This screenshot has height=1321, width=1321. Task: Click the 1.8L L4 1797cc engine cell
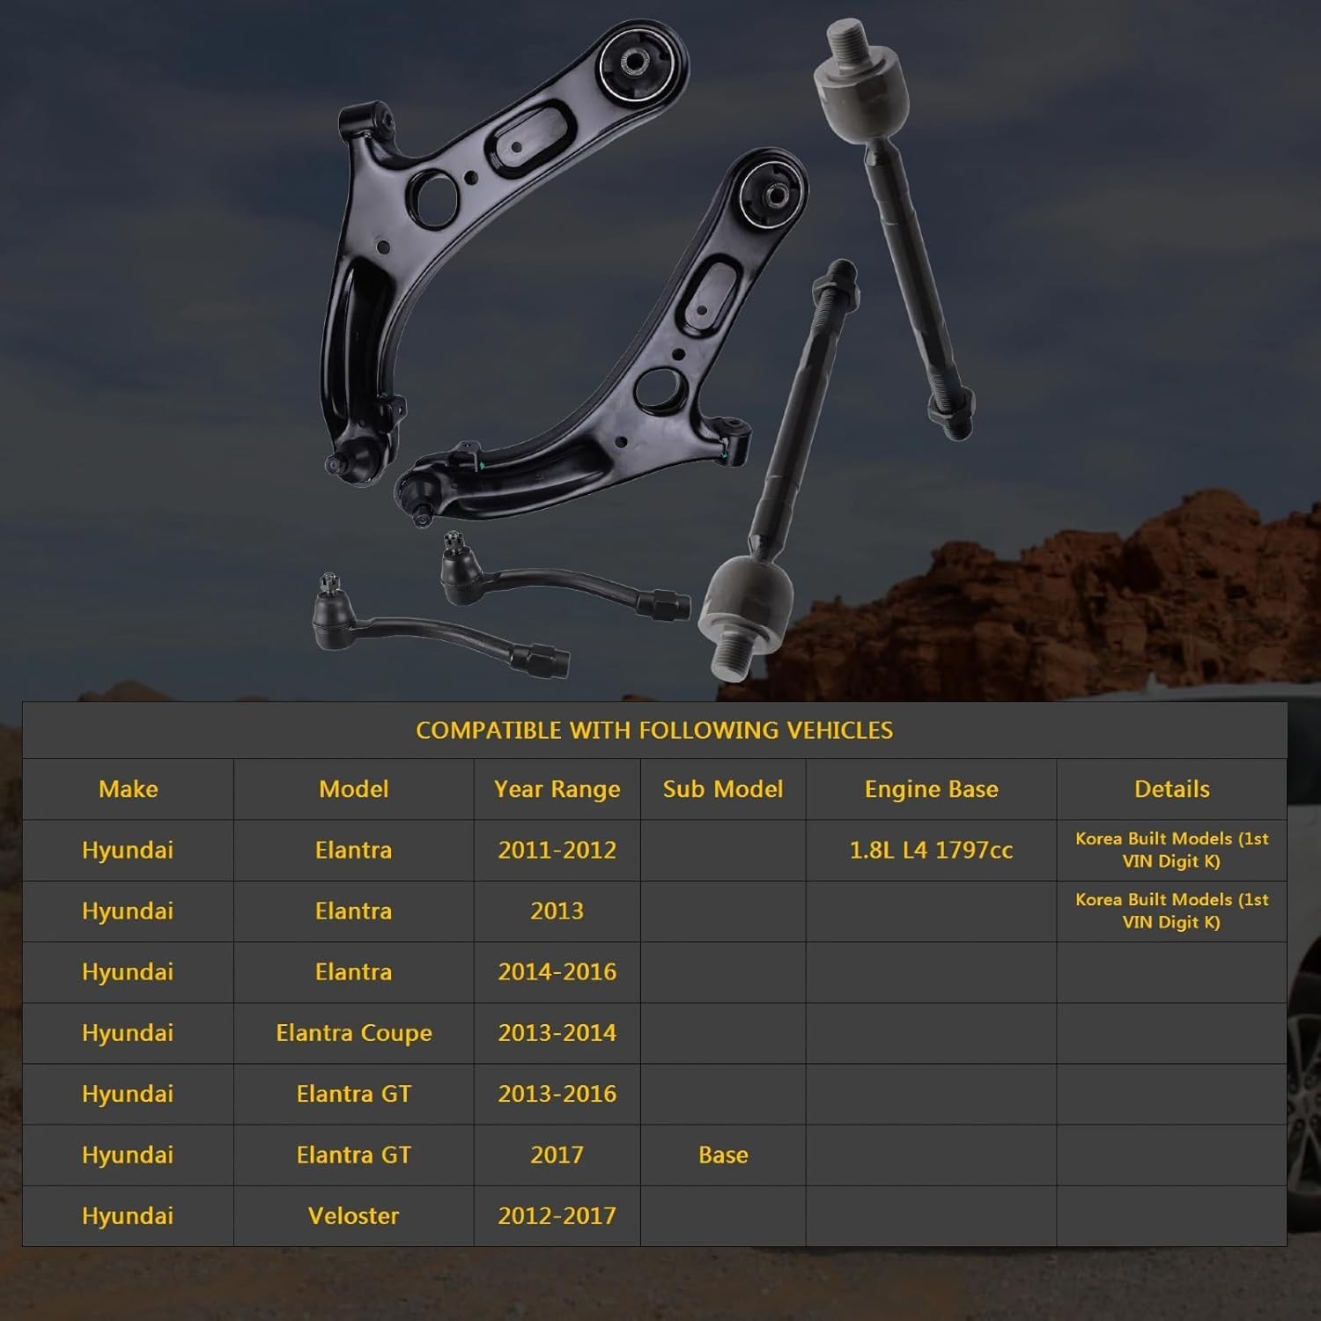tap(932, 850)
